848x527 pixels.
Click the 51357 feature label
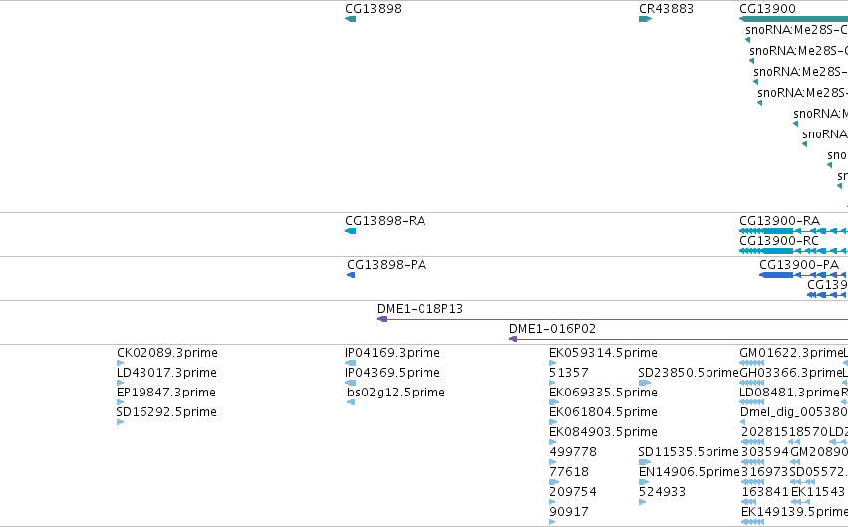click(x=568, y=373)
